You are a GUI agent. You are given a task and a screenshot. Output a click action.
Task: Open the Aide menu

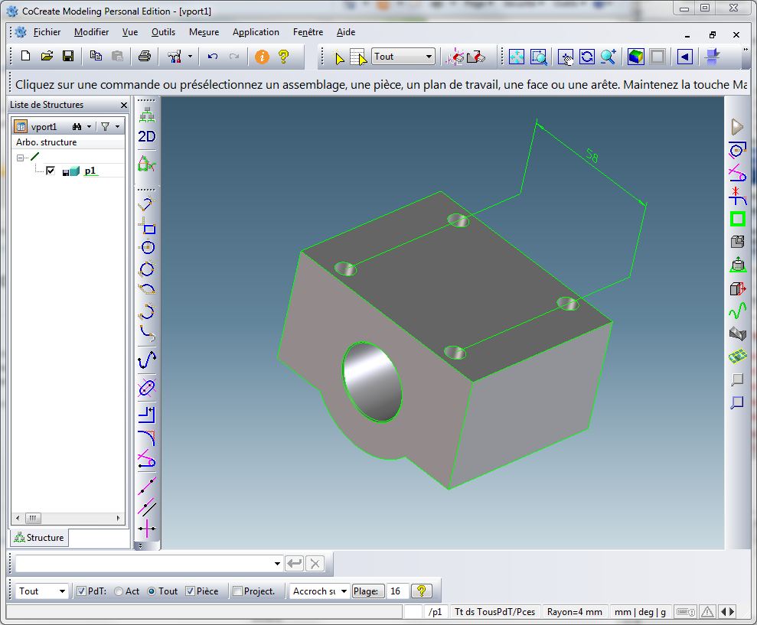pyautogui.click(x=346, y=32)
